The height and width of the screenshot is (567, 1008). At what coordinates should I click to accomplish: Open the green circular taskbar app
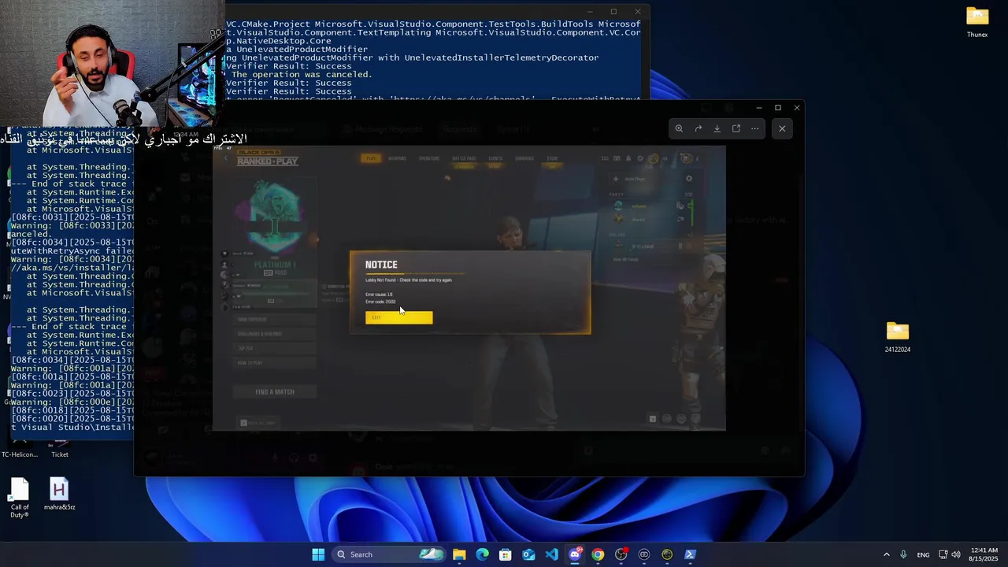[667, 554]
